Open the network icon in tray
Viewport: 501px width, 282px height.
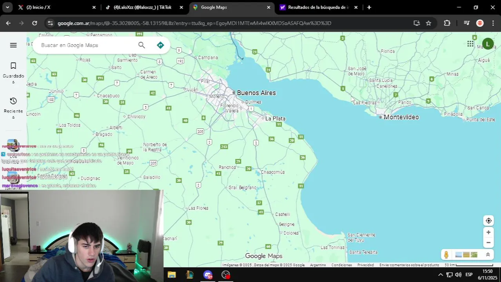point(449,275)
